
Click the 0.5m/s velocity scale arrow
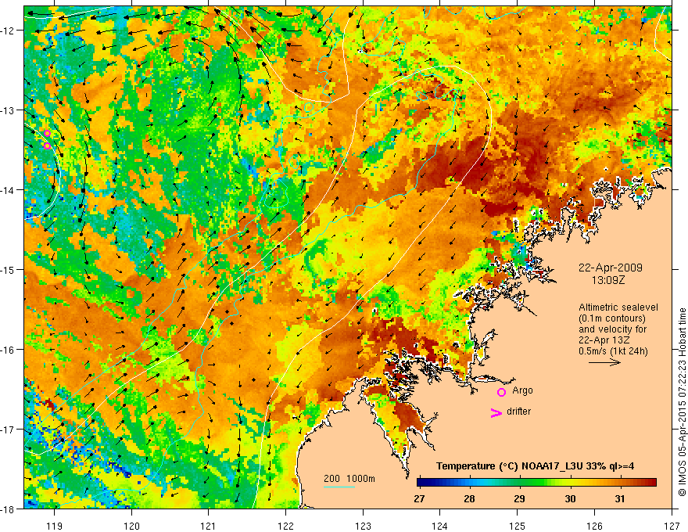tap(604, 362)
